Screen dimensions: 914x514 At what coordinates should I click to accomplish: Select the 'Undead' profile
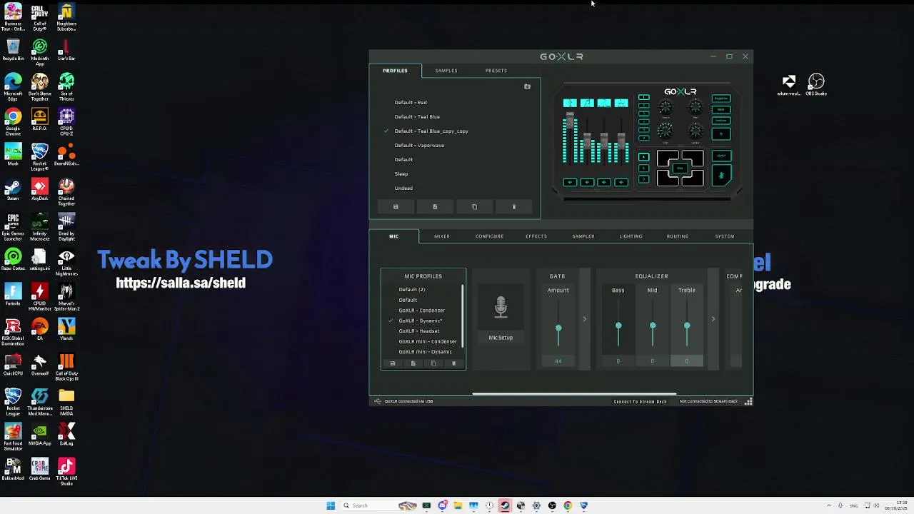[403, 188]
